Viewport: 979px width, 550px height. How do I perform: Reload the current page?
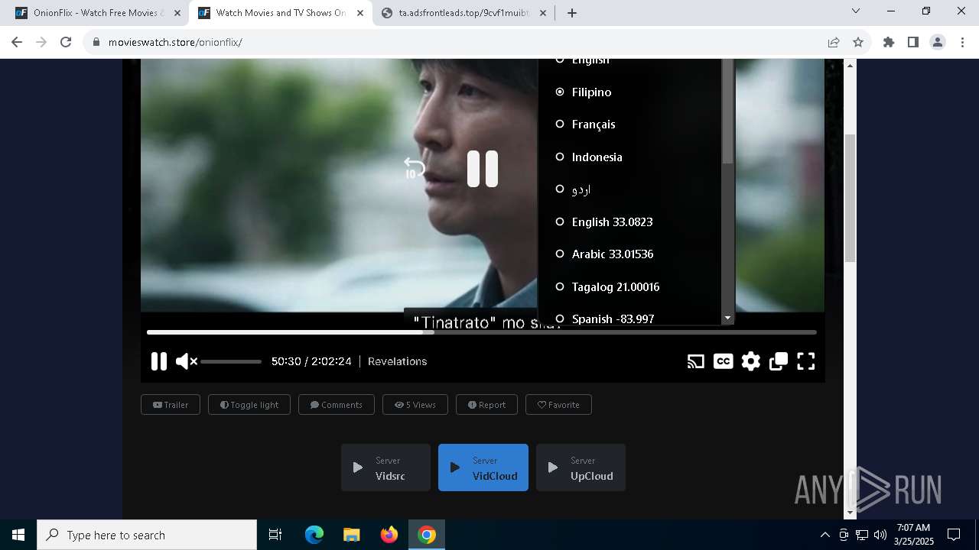66,42
